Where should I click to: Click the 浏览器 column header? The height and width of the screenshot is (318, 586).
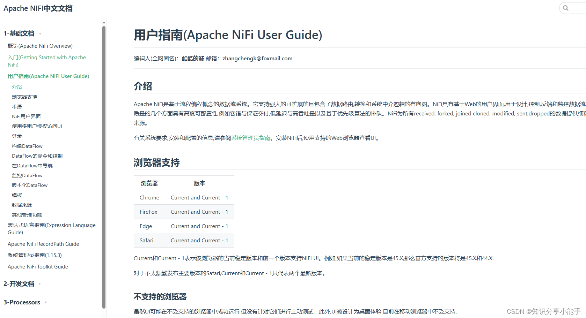coord(149,183)
